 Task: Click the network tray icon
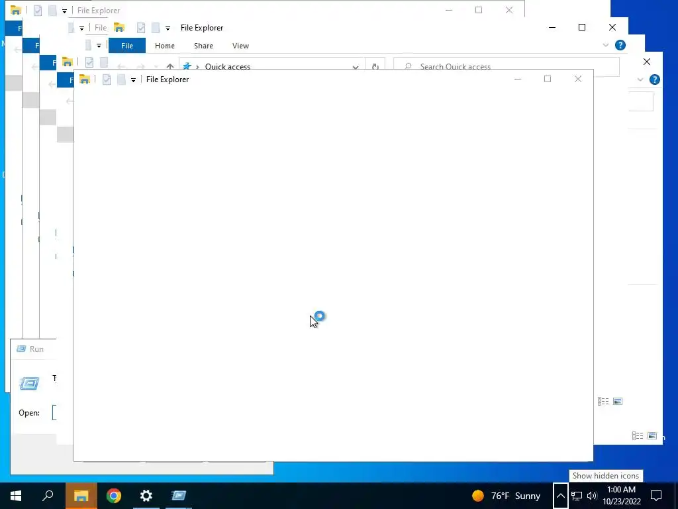click(577, 496)
